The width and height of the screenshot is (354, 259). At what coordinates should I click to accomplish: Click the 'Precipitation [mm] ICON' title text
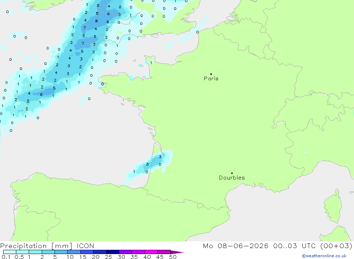click(x=47, y=246)
